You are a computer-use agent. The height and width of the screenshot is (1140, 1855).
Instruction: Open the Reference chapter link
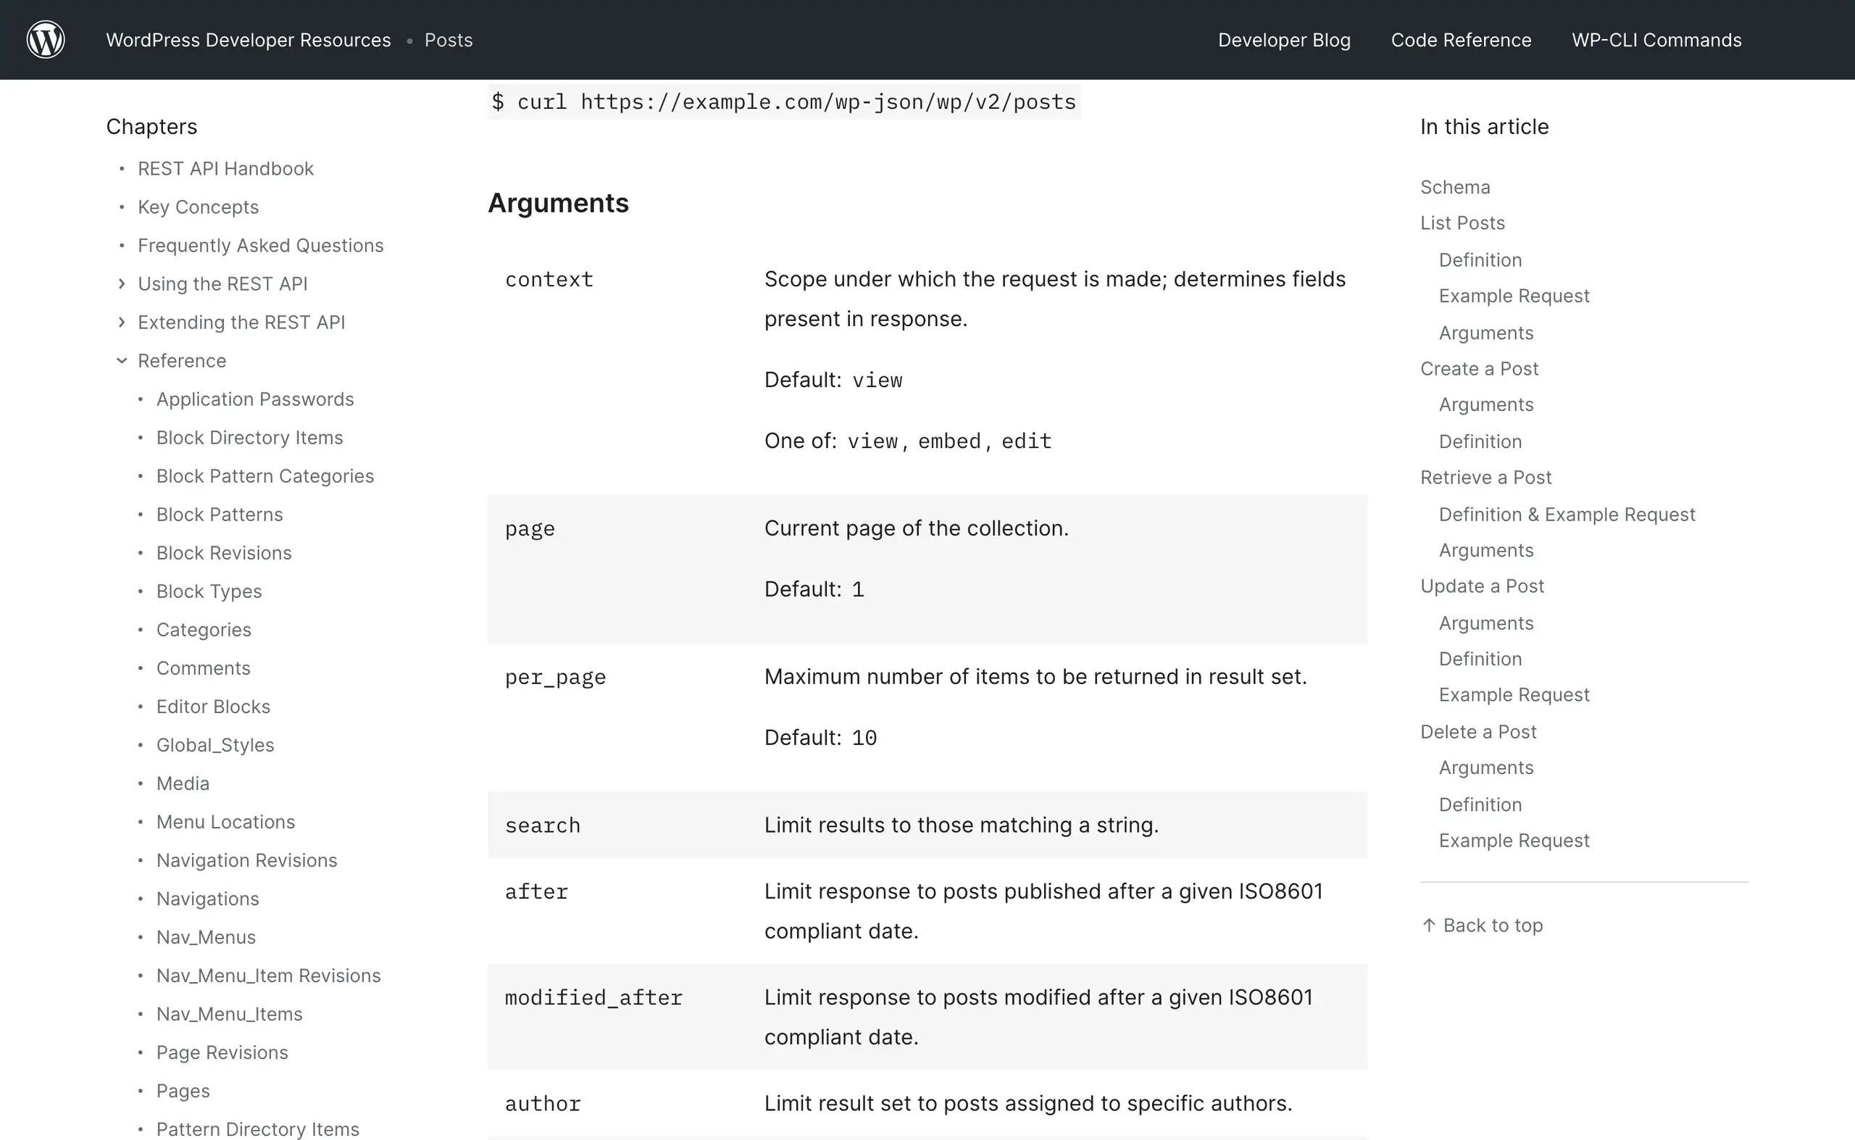coord(182,360)
